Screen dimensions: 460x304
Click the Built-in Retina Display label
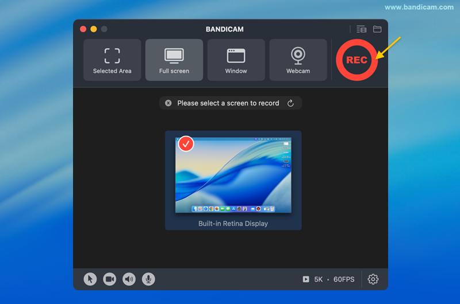233,224
